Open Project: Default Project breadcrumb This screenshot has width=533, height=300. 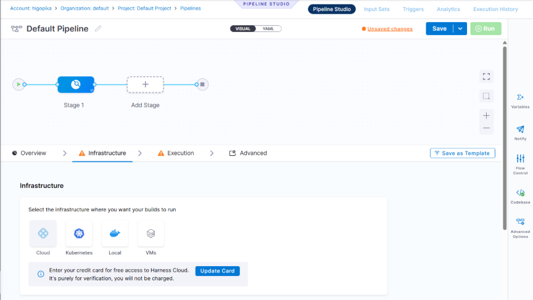pos(144,8)
